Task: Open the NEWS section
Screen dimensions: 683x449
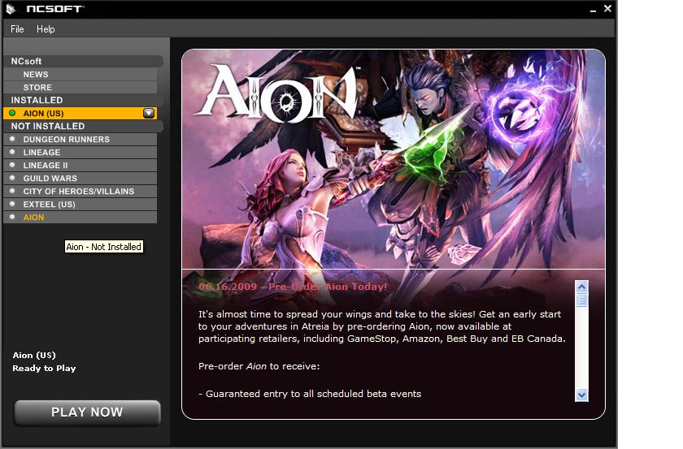Action: click(x=80, y=75)
